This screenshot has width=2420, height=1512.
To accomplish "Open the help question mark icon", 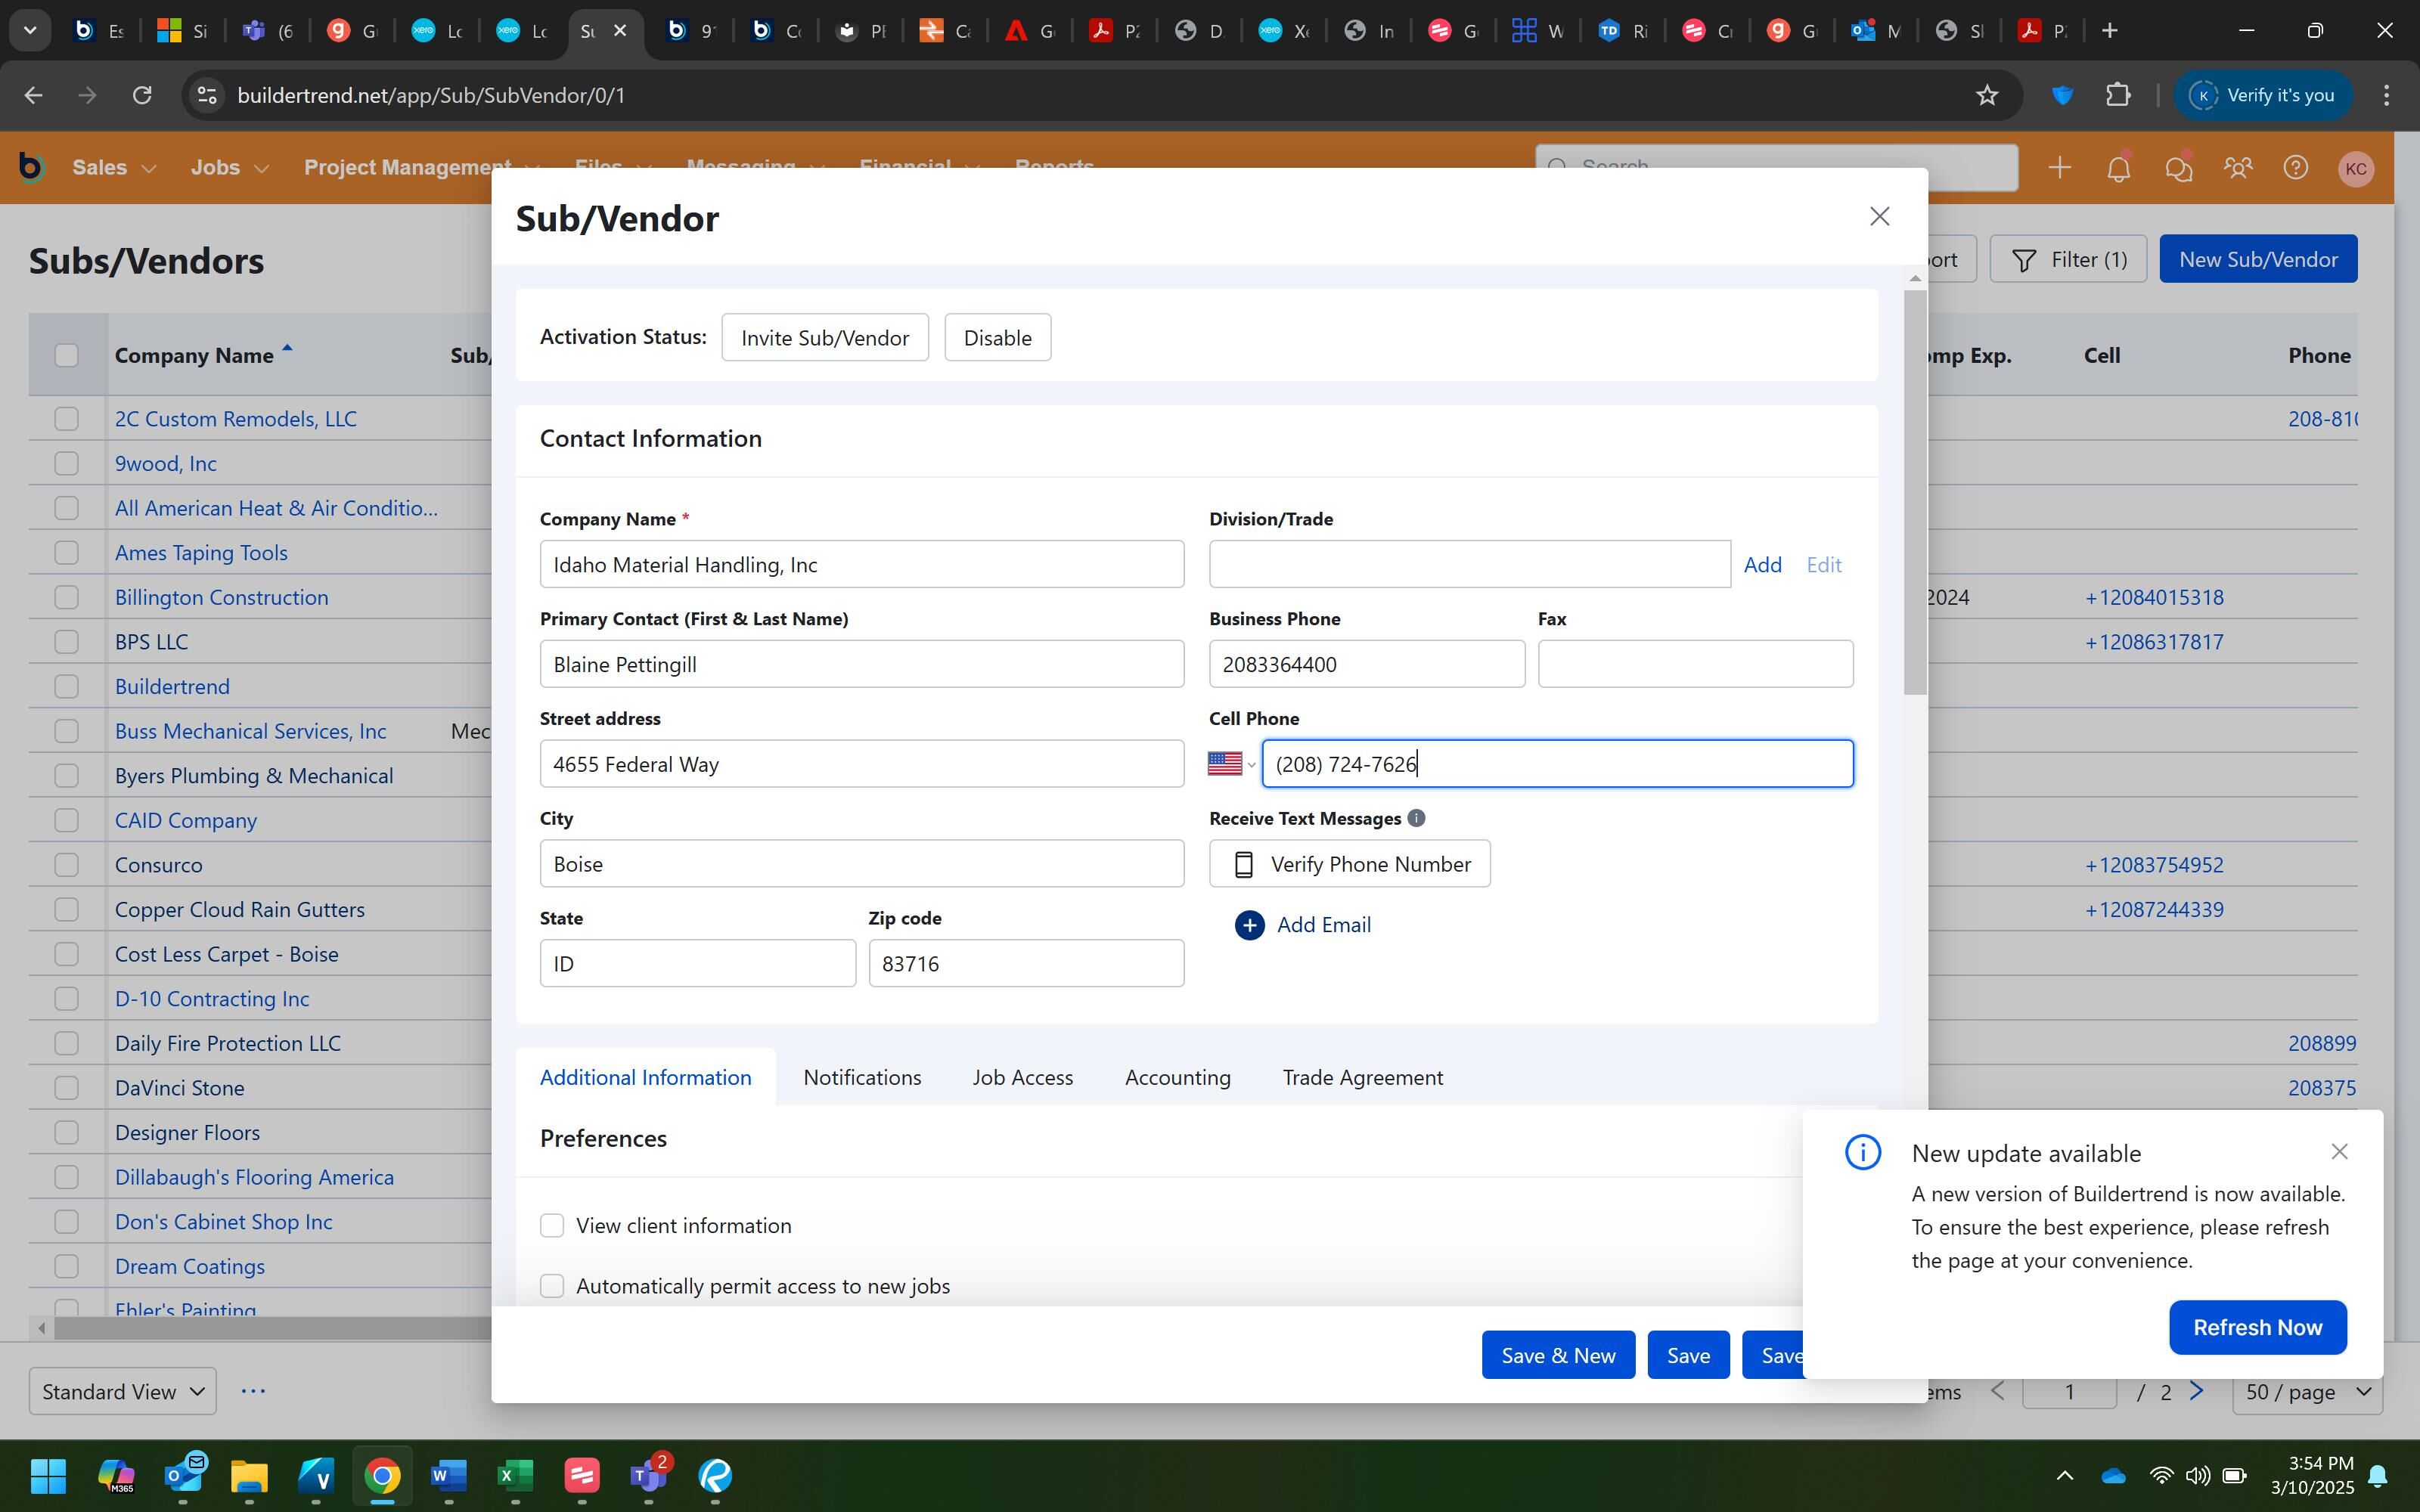I will coord(2296,168).
